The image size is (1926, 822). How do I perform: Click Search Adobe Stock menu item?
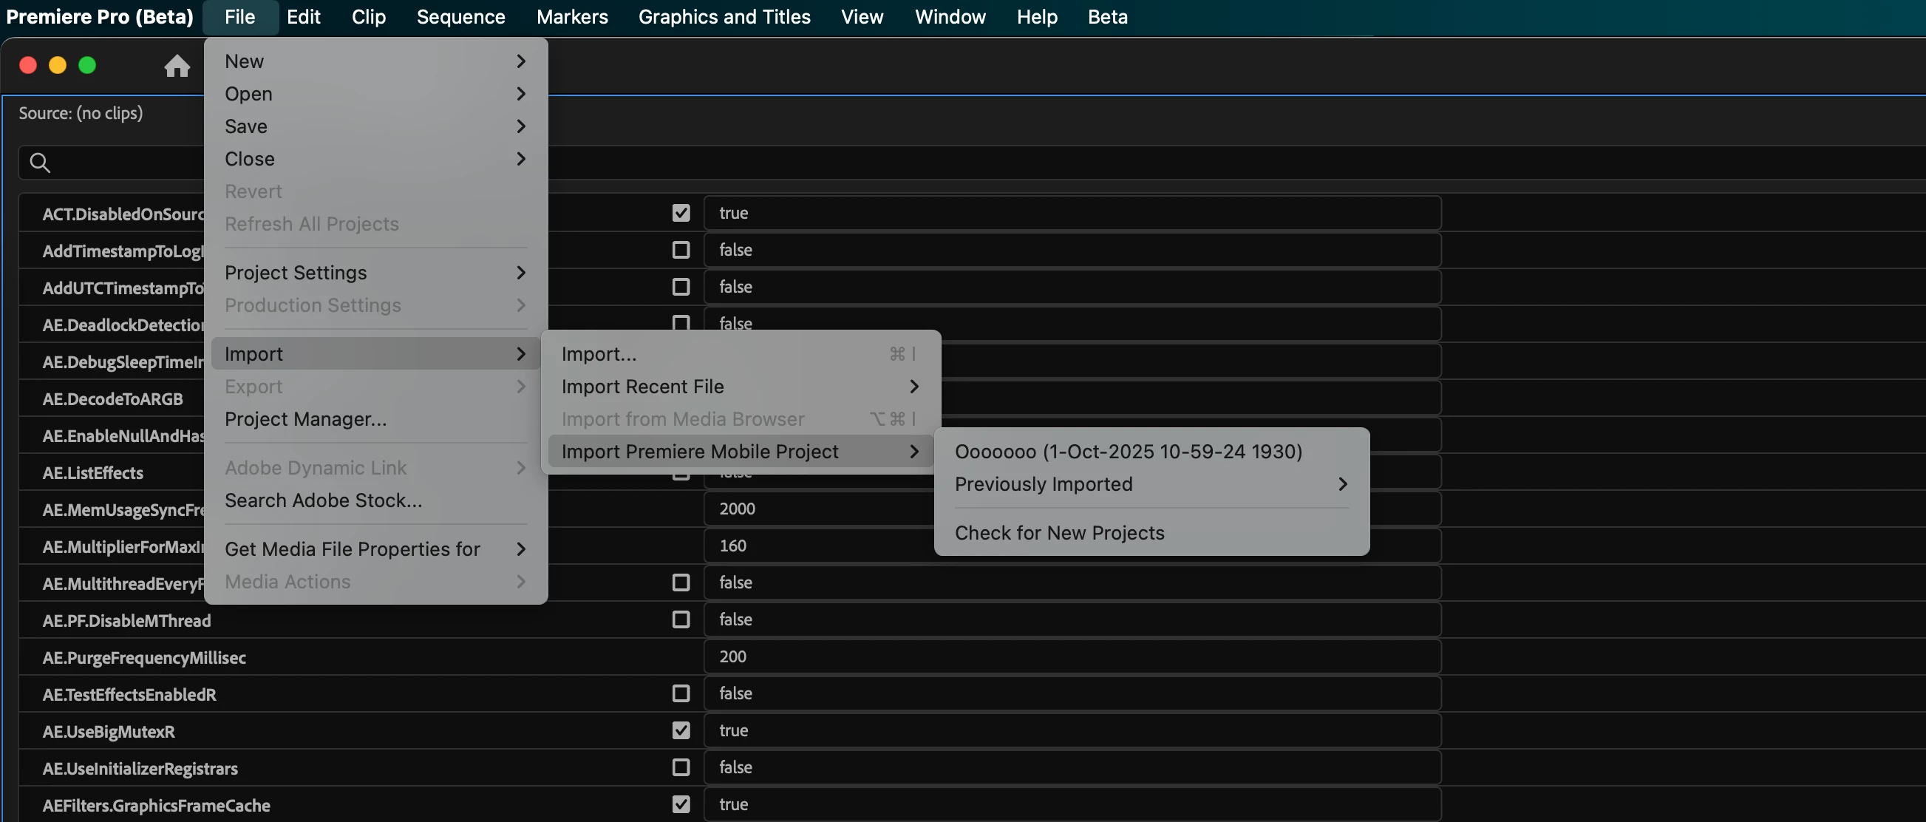pyautogui.click(x=323, y=500)
